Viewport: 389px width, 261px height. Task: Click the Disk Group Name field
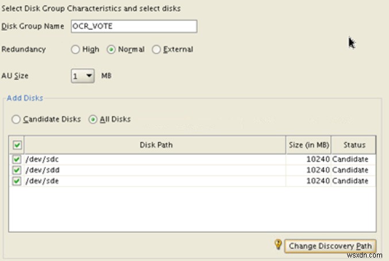click(x=134, y=26)
